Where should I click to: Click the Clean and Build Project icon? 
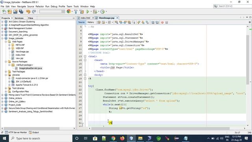click(x=82, y=11)
